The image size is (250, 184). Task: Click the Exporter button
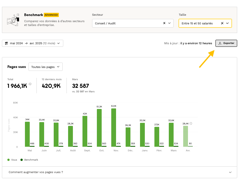click(x=226, y=43)
